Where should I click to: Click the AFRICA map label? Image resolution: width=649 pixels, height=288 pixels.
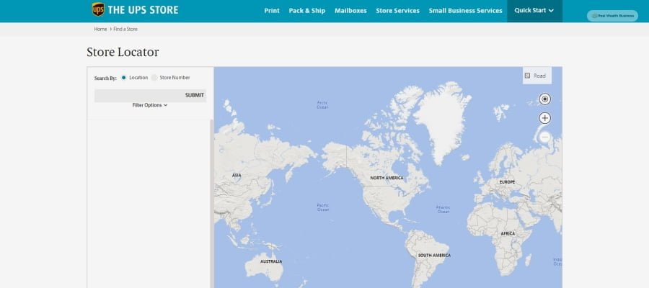[x=508, y=234]
